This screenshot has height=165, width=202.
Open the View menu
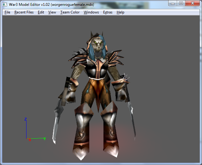pos(52,12)
